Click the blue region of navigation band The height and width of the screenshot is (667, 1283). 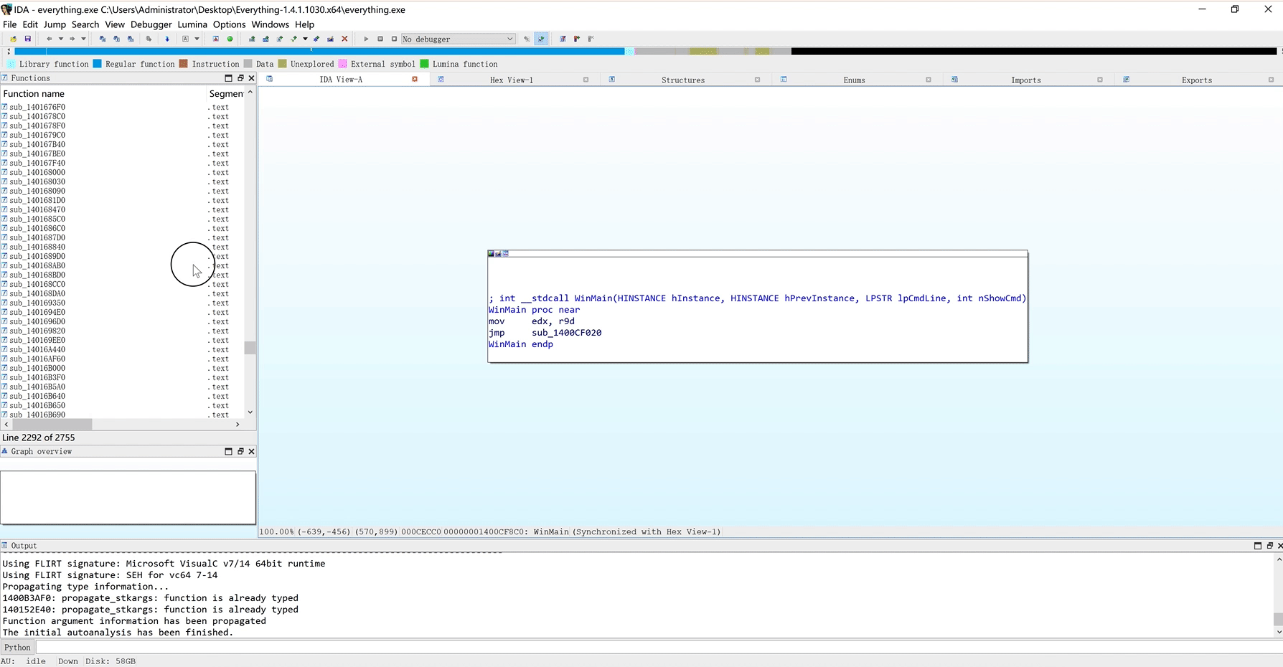[x=316, y=52]
